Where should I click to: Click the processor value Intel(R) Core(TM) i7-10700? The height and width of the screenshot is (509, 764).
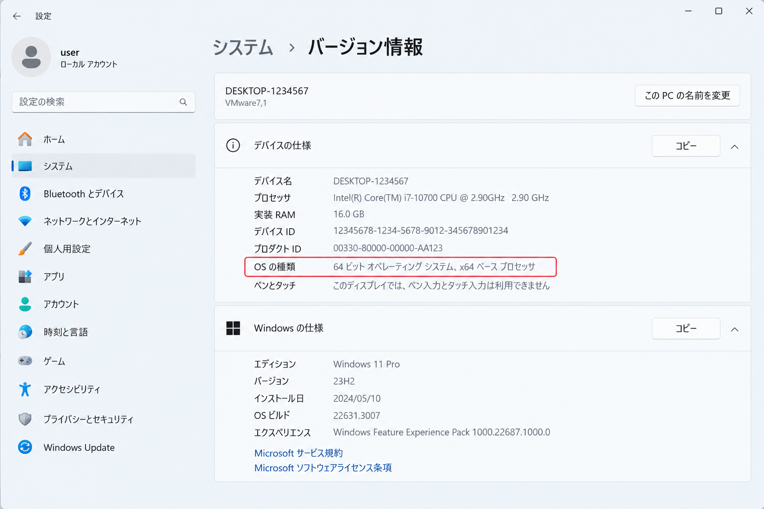tap(441, 198)
